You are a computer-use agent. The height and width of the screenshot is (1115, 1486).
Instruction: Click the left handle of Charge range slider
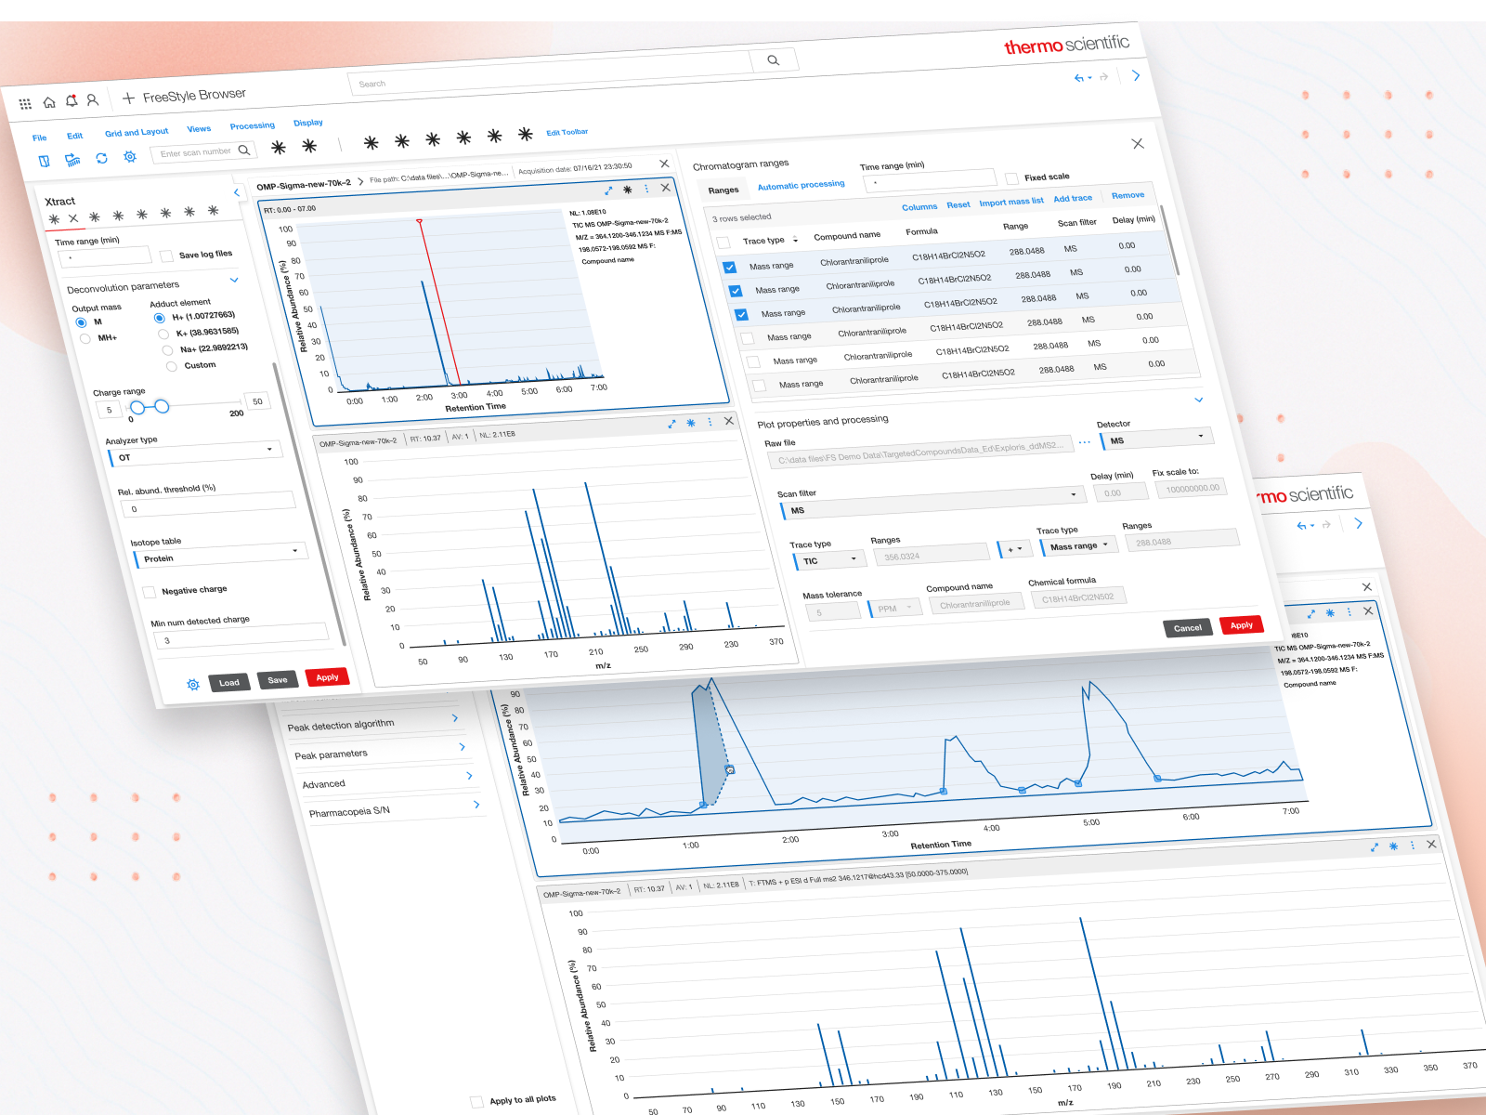click(137, 408)
